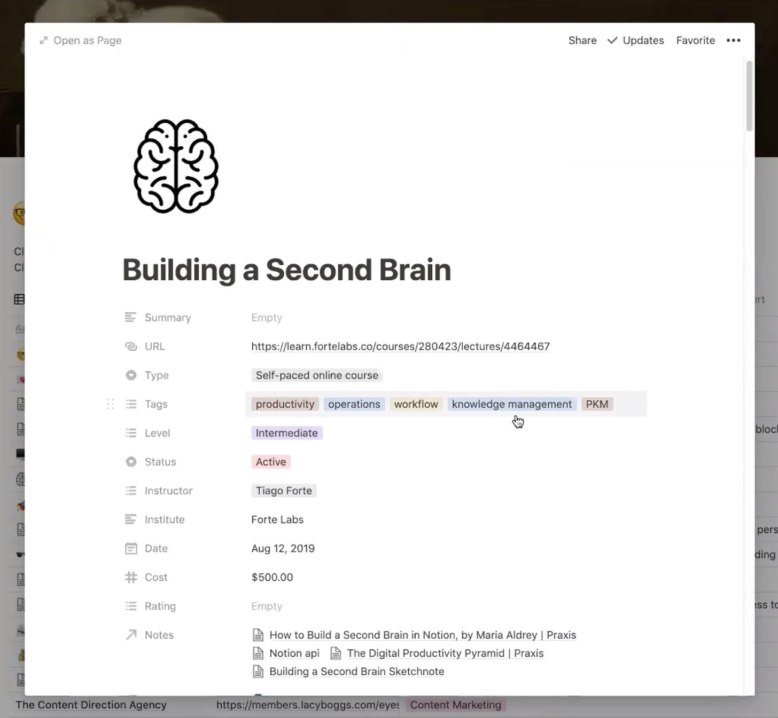Click the Cost property label
Image resolution: width=778 pixels, height=718 pixels.
pos(156,577)
